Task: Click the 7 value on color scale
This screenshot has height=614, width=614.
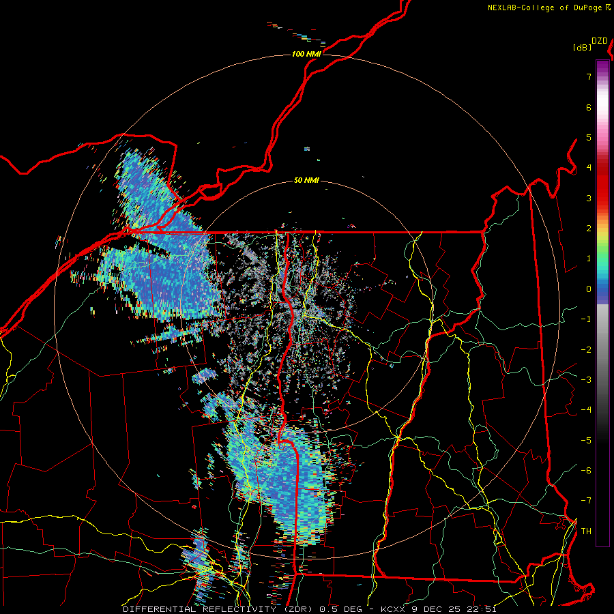Action: 589,76
